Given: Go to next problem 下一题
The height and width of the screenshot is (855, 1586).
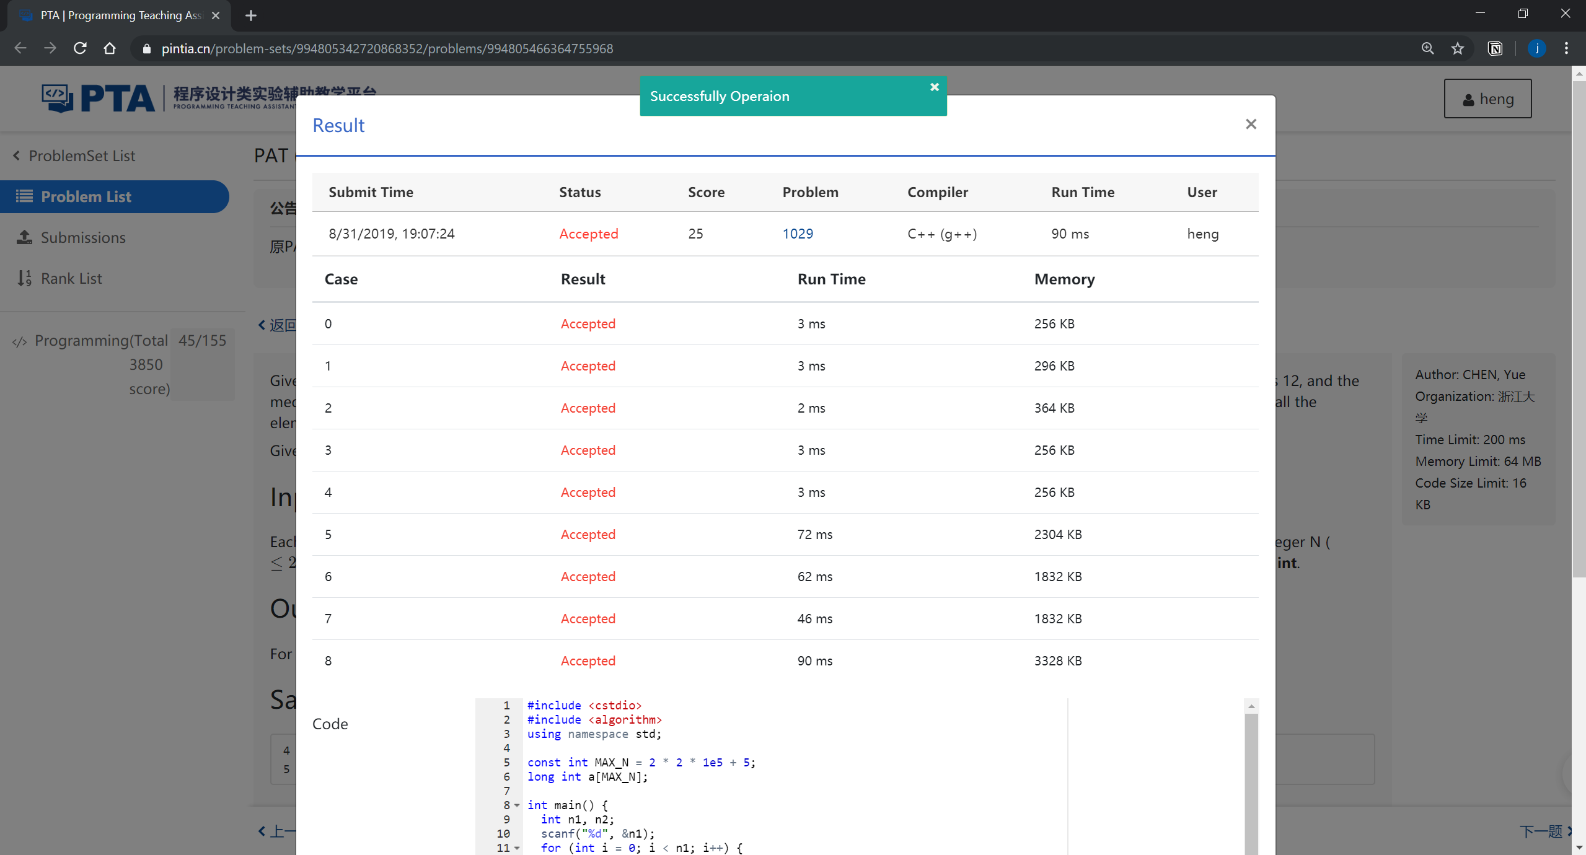Looking at the screenshot, I should (1544, 831).
